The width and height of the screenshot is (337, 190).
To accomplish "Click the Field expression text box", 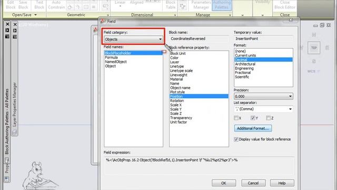I will tap(199, 165).
